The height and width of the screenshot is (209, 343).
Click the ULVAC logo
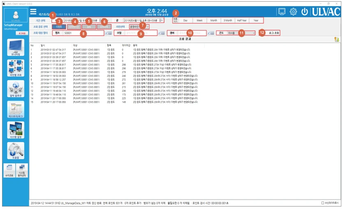tap(326, 12)
